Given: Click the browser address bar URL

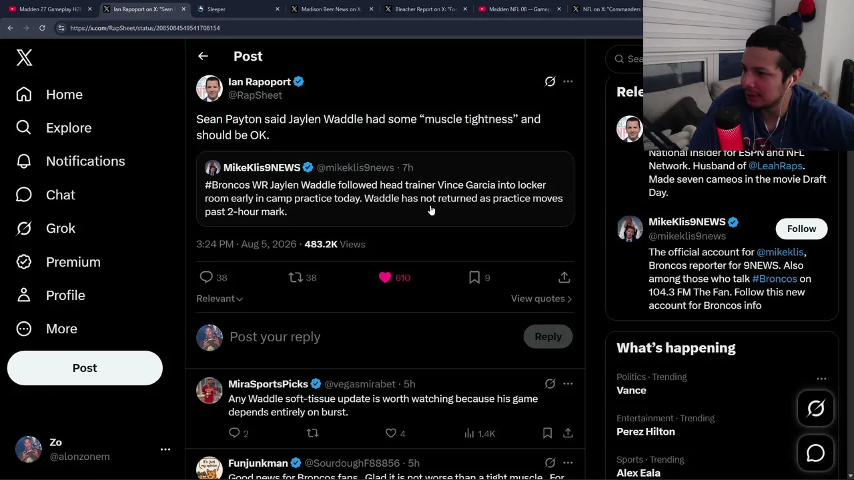Looking at the screenshot, I should coord(145,28).
